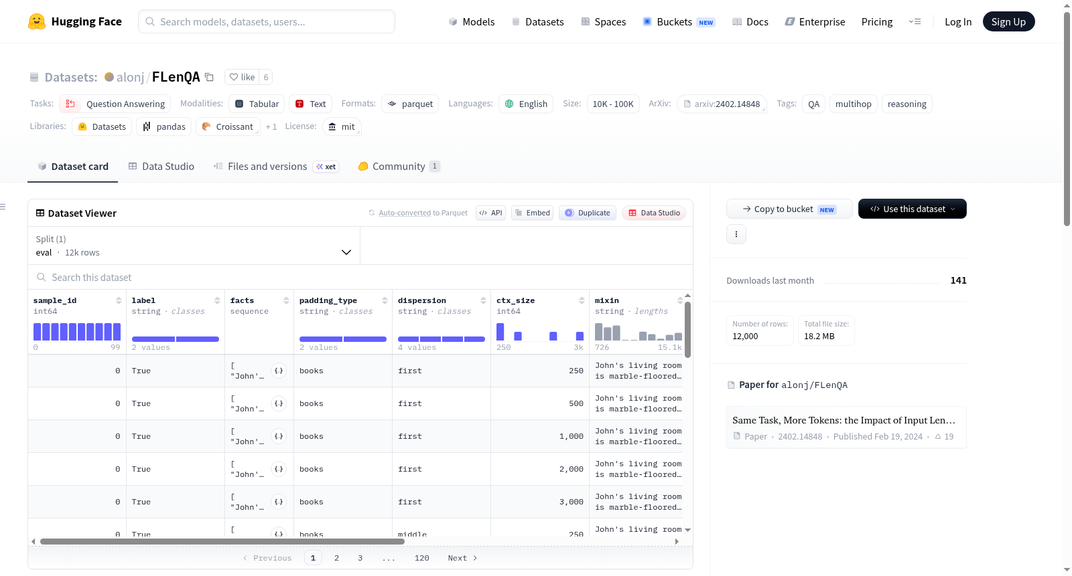
Task: Expand facts JSON icon in 500 row
Action: pyautogui.click(x=279, y=403)
